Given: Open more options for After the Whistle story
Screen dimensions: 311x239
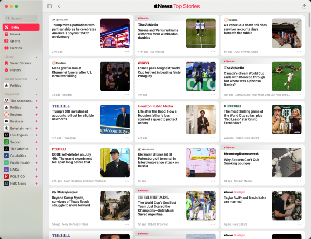Looking at the screenshot, I should [299, 138].
